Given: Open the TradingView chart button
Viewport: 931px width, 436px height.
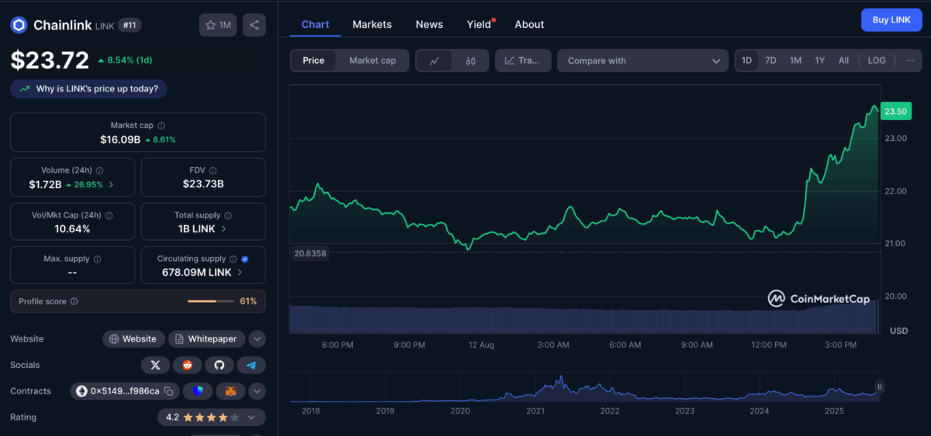Looking at the screenshot, I should coord(523,60).
